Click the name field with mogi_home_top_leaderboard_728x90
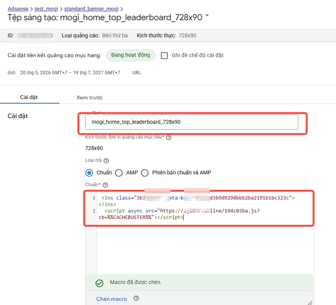 click(191, 122)
